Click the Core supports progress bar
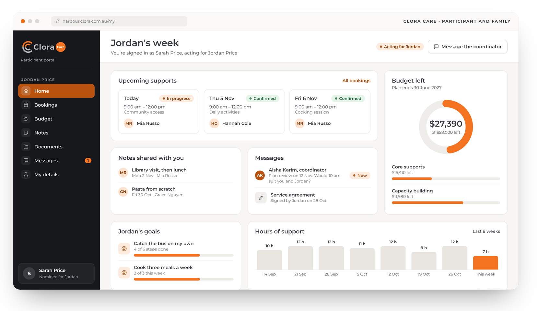The height and width of the screenshot is (311, 538). [x=446, y=179]
